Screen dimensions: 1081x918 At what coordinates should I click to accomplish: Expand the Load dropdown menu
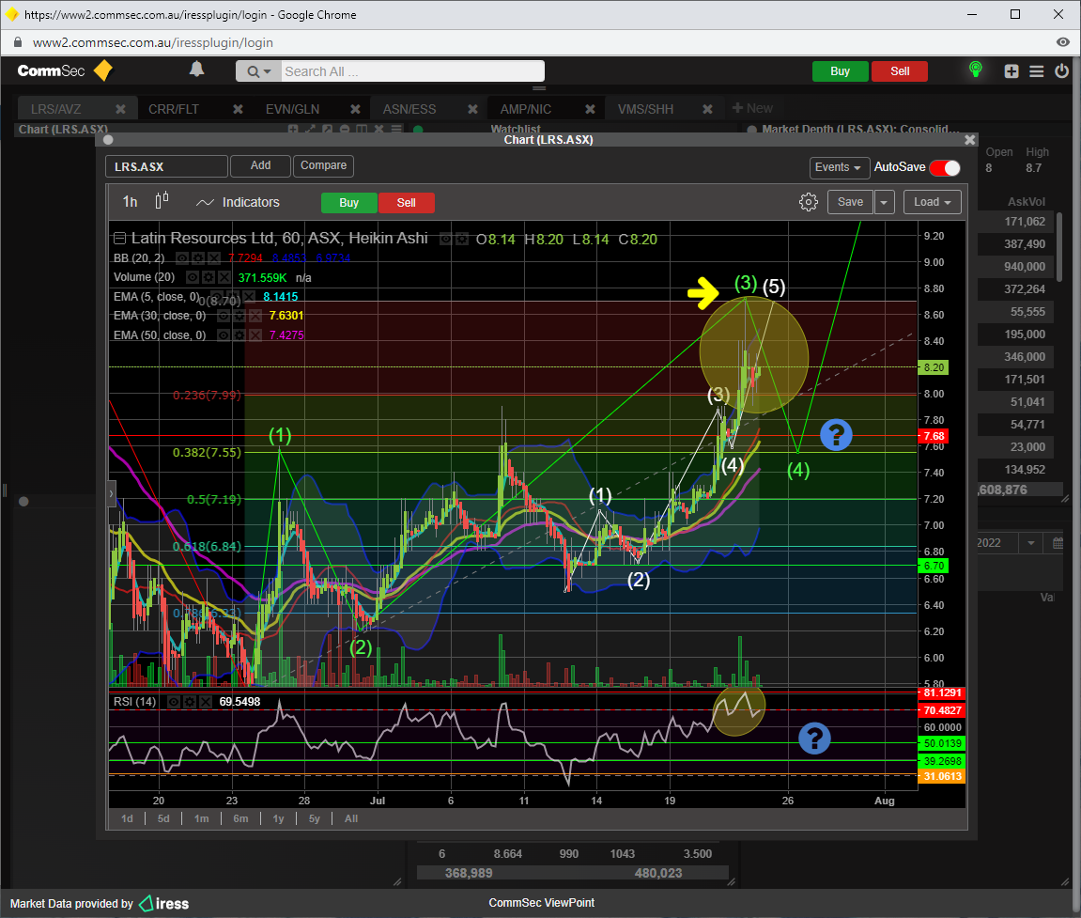(932, 202)
